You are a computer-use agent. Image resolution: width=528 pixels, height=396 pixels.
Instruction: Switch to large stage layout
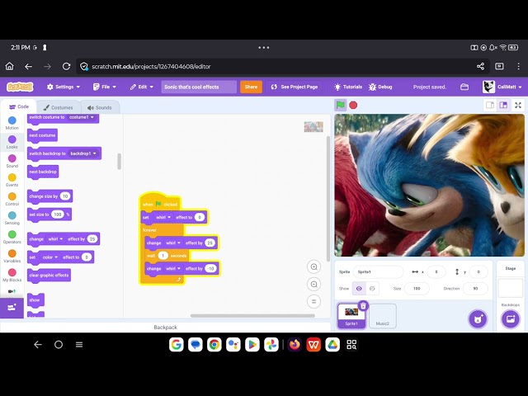[x=503, y=105]
